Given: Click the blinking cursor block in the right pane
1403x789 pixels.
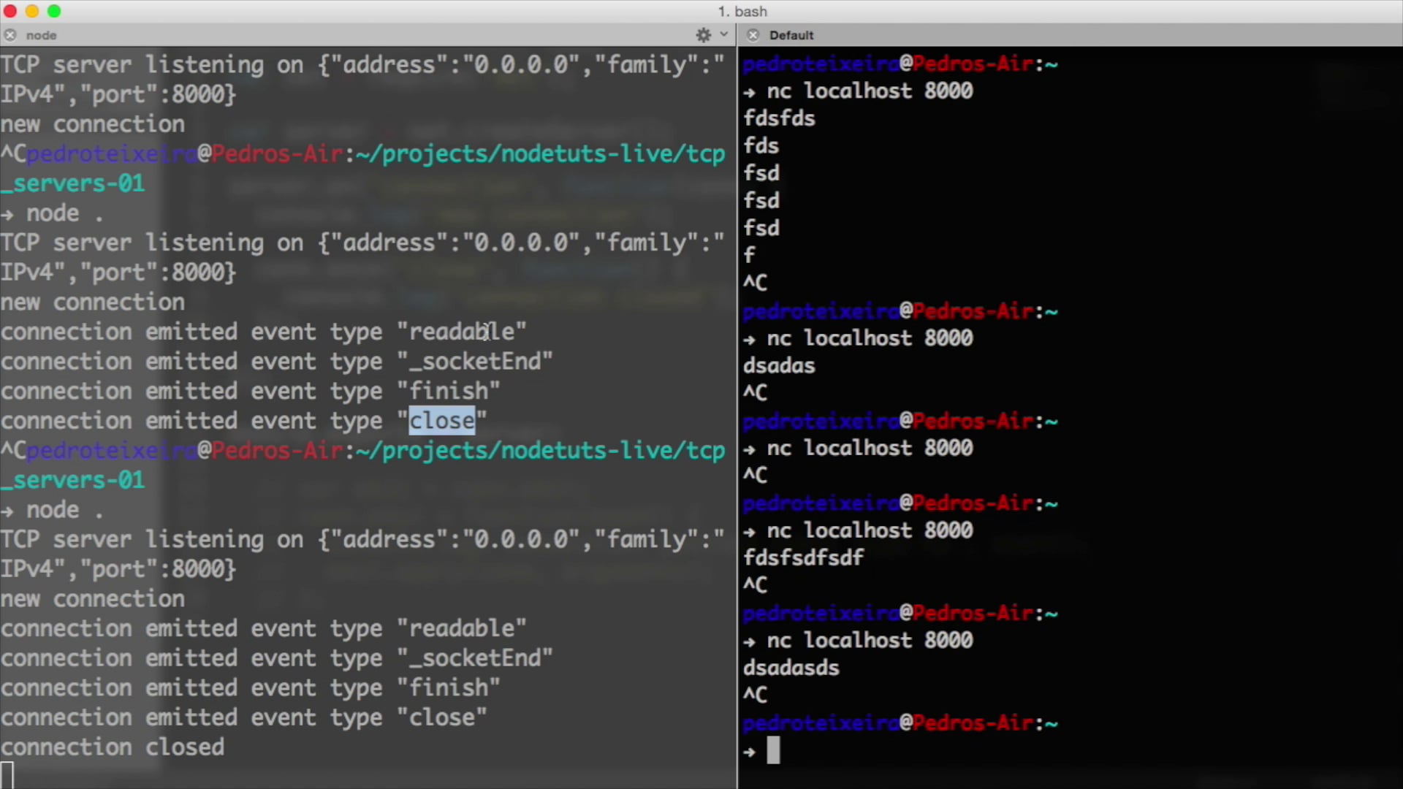Looking at the screenshot, I should 773,752.
